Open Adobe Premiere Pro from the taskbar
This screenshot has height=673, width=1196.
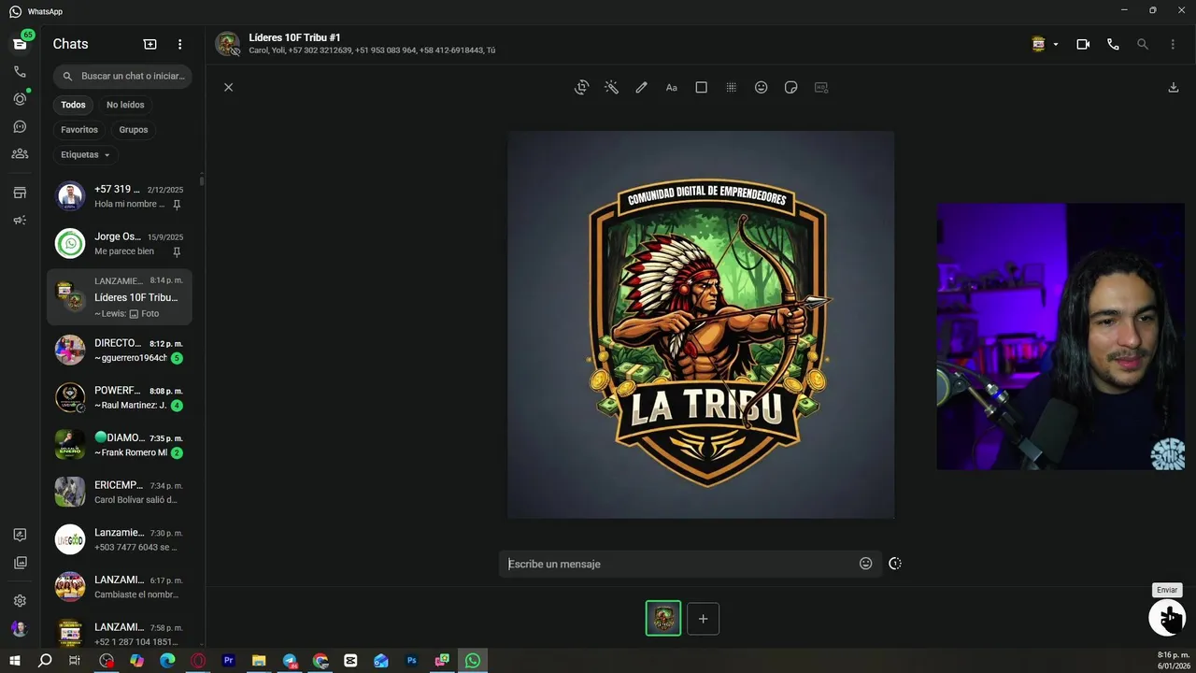[229, 661]
